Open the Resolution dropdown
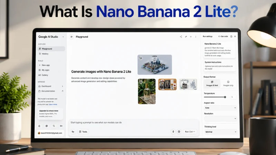The image size is (276, 155). [220, 118]
